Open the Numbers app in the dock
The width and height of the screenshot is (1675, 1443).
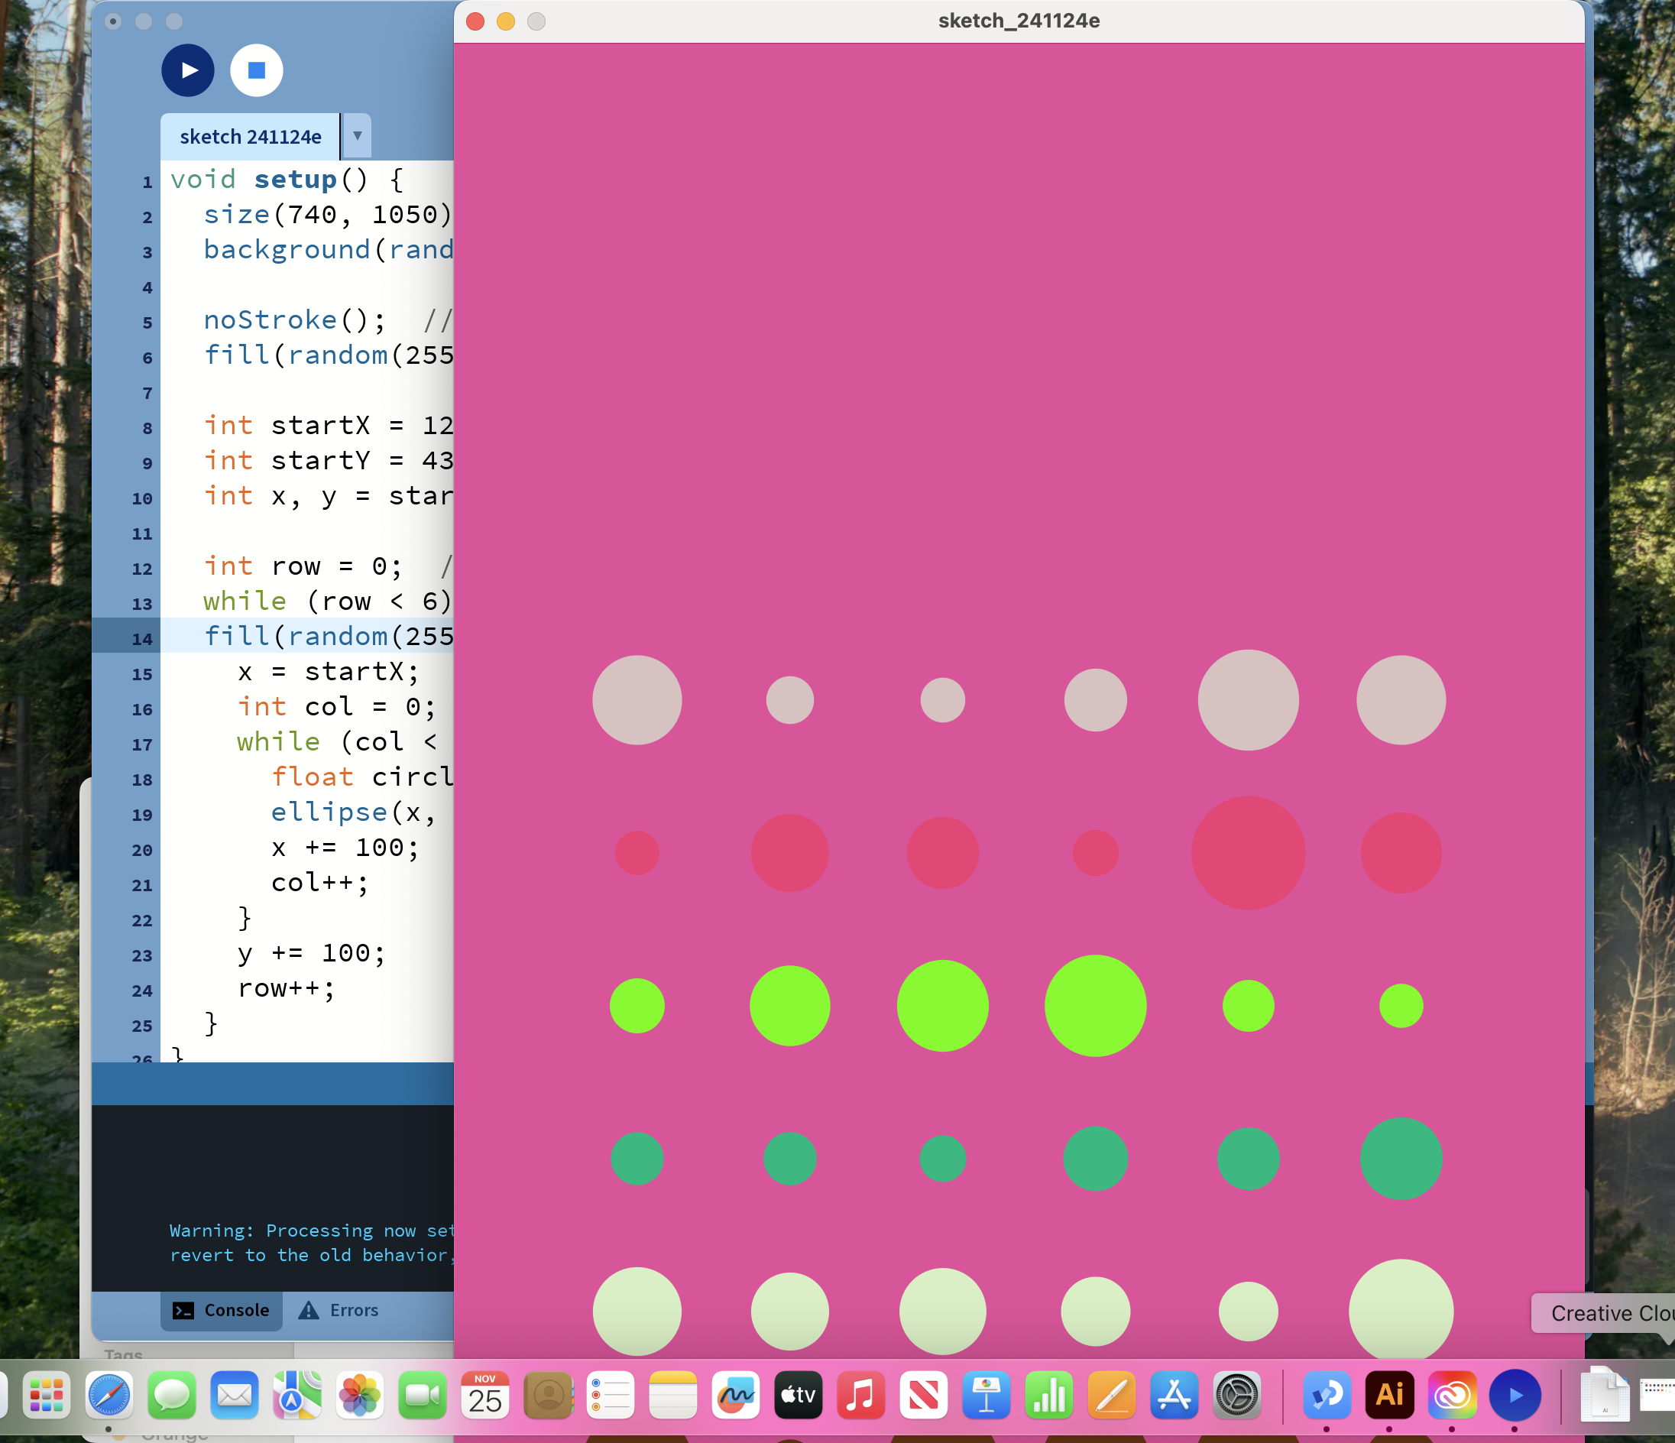(1048, 1395)
